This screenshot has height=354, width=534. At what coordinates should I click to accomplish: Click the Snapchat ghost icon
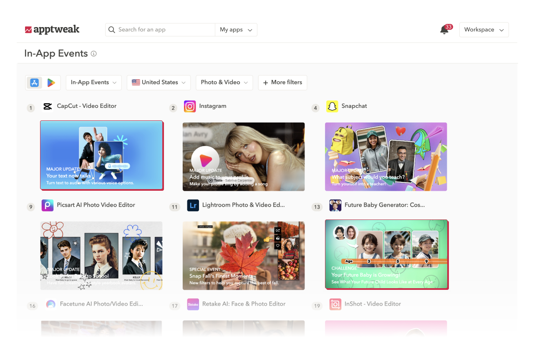(332, 106)
